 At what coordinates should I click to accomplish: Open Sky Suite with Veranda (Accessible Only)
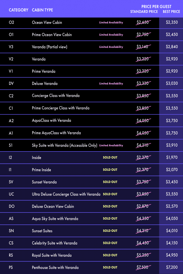click(64, 146)
